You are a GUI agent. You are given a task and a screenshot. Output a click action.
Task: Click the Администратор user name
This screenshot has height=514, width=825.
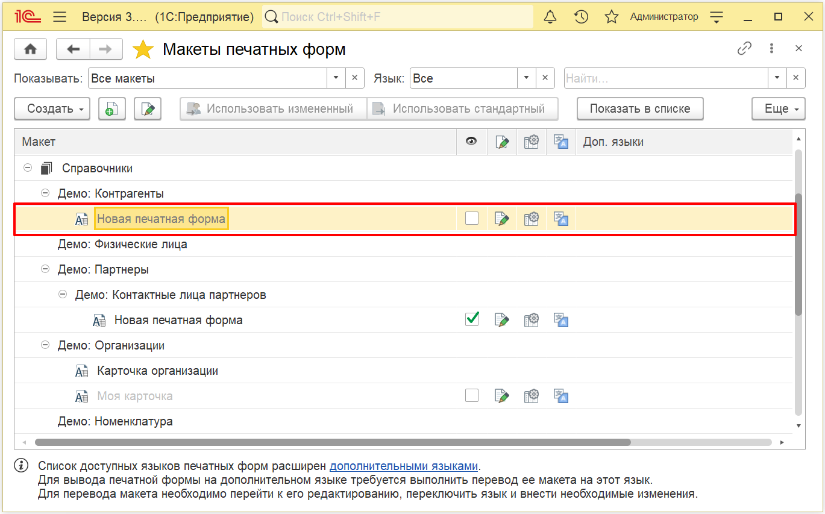pos(664,17)
